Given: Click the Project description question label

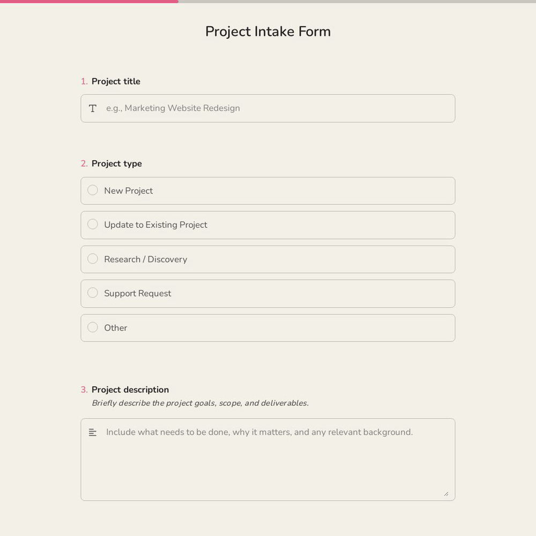Looking at the screenshot, I should [130, 390].
